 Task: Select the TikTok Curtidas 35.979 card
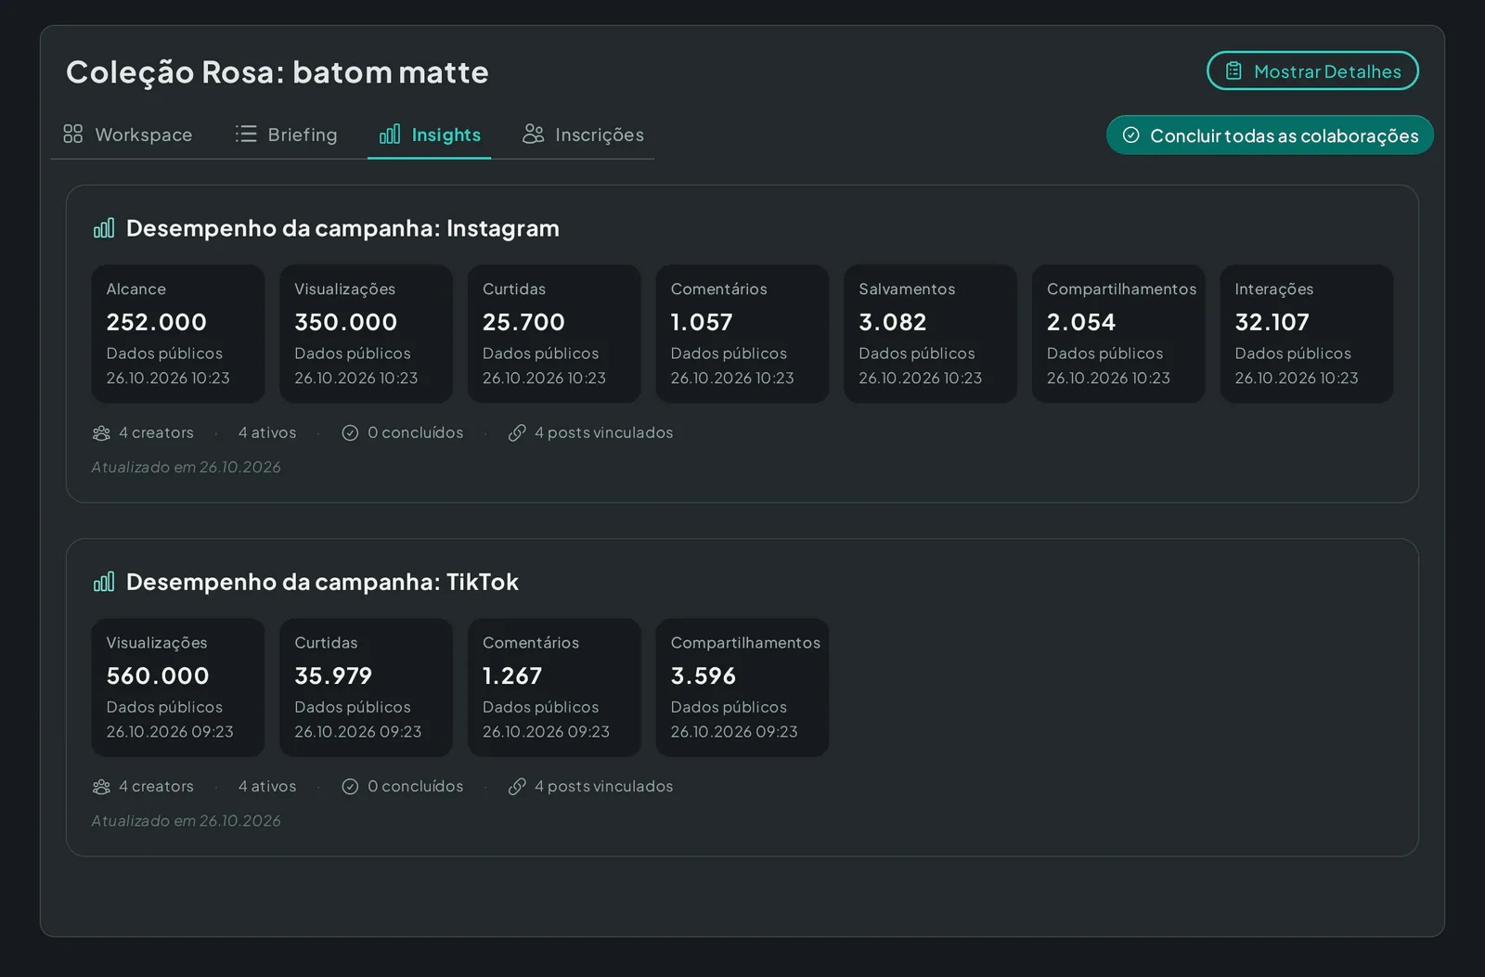(x=366, y=688)
